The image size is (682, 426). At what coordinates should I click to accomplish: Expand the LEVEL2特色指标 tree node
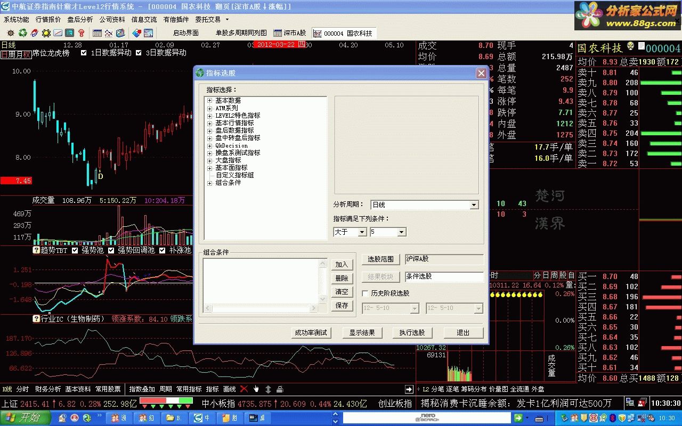(x=210, y=116)
